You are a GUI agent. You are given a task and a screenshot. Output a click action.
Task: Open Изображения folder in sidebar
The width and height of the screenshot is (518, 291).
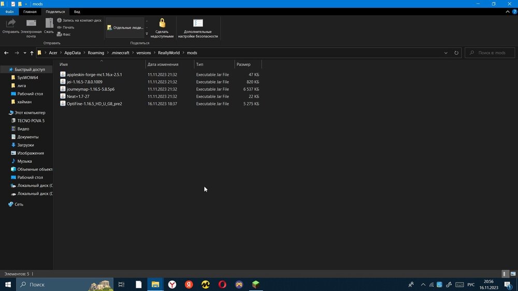coord(31,153)
